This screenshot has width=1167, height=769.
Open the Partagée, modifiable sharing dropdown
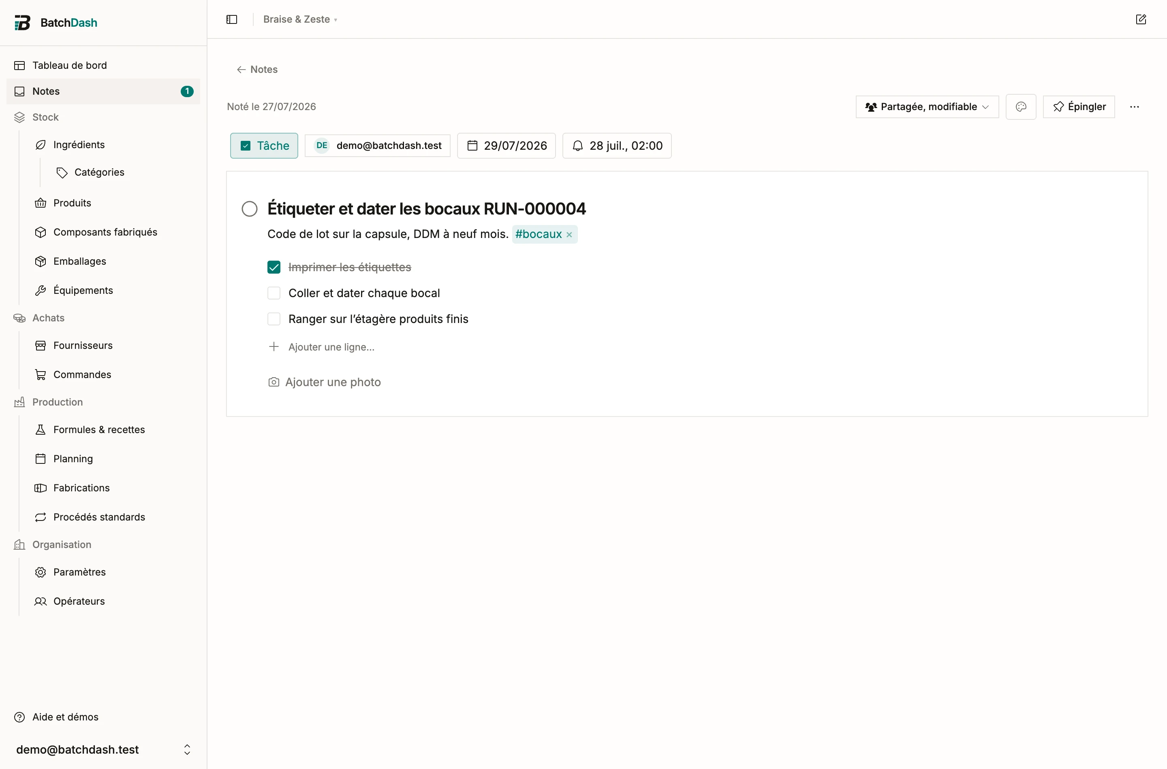[x=927, y=106]
